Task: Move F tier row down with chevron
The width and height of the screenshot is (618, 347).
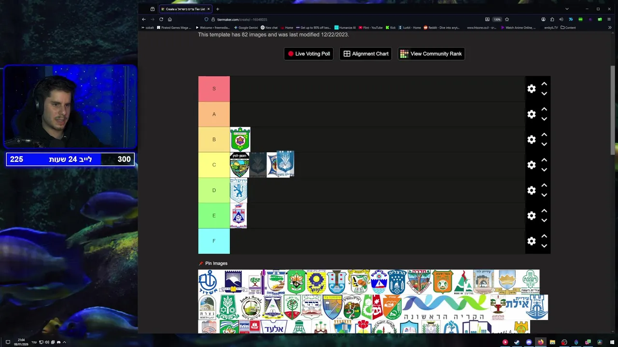Action: point(544,246)
